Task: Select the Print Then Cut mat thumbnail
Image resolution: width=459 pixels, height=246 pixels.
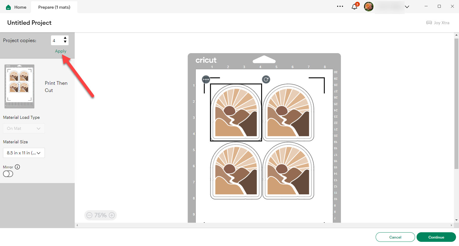Action: (19, 86)
